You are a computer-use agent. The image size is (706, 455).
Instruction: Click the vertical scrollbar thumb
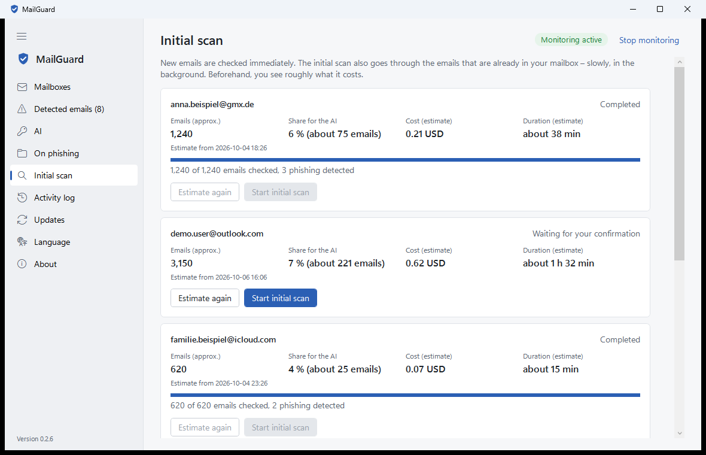click(680, 163)
